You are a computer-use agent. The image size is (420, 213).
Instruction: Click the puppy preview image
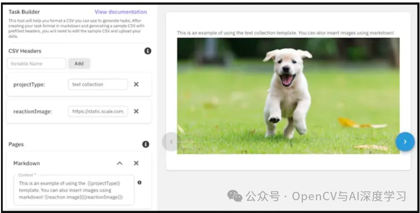click(288, 95)
